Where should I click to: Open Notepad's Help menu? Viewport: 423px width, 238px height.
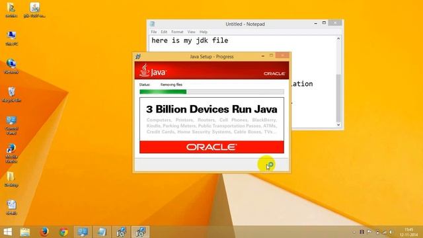pyautogui.click(x=204, y=32)
